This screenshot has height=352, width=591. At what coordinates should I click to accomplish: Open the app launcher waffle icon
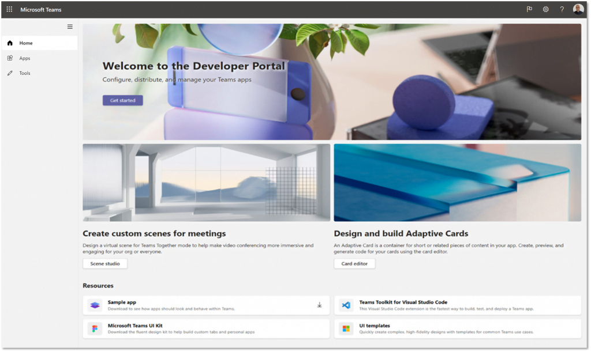(x=9, y=10)
